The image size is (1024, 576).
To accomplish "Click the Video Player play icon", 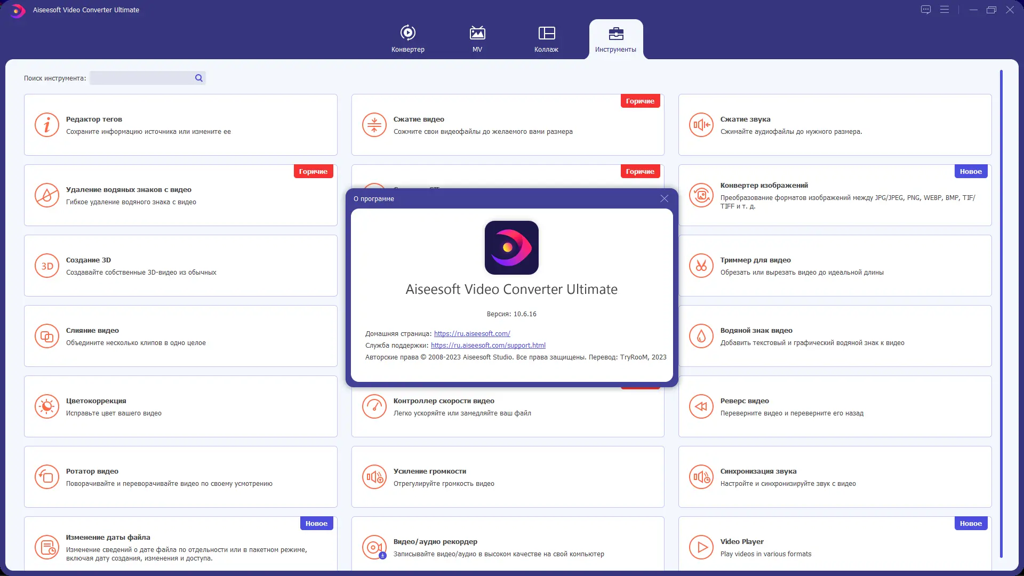I will click(x=701, y=548).
